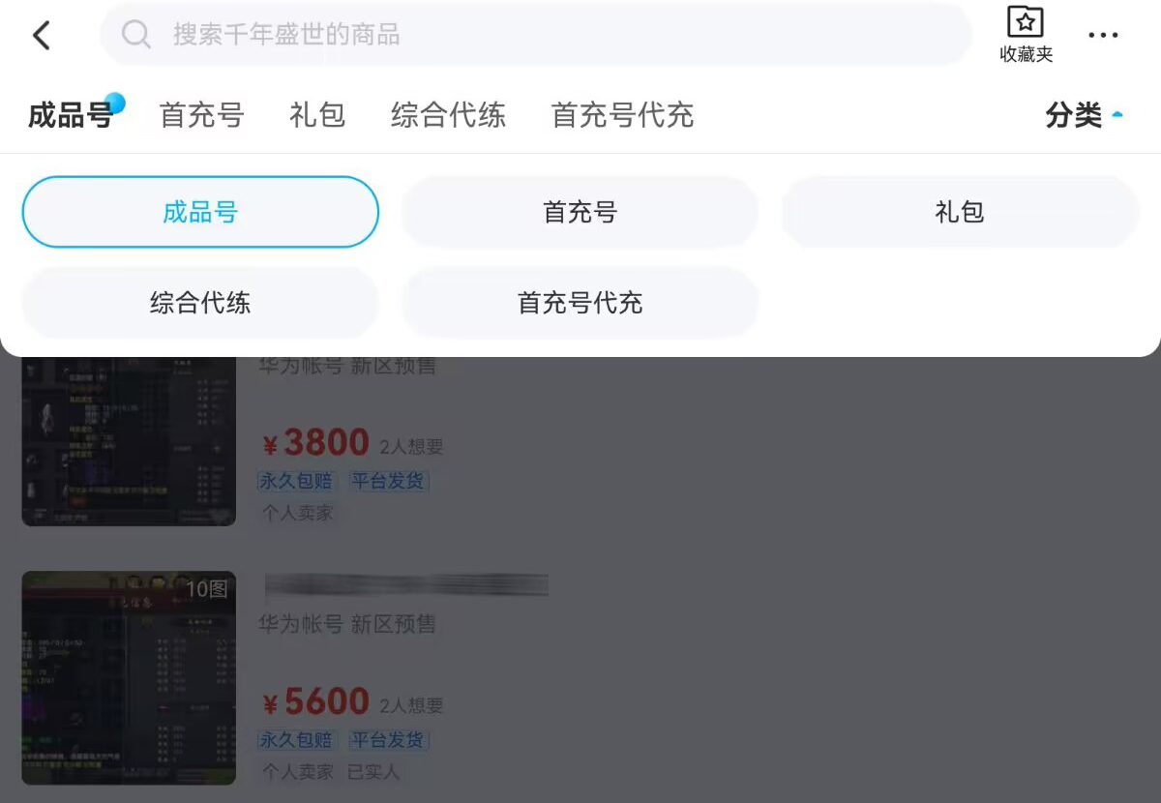
Task: Switch to the 成品号 tab
Action: (71, 115)
